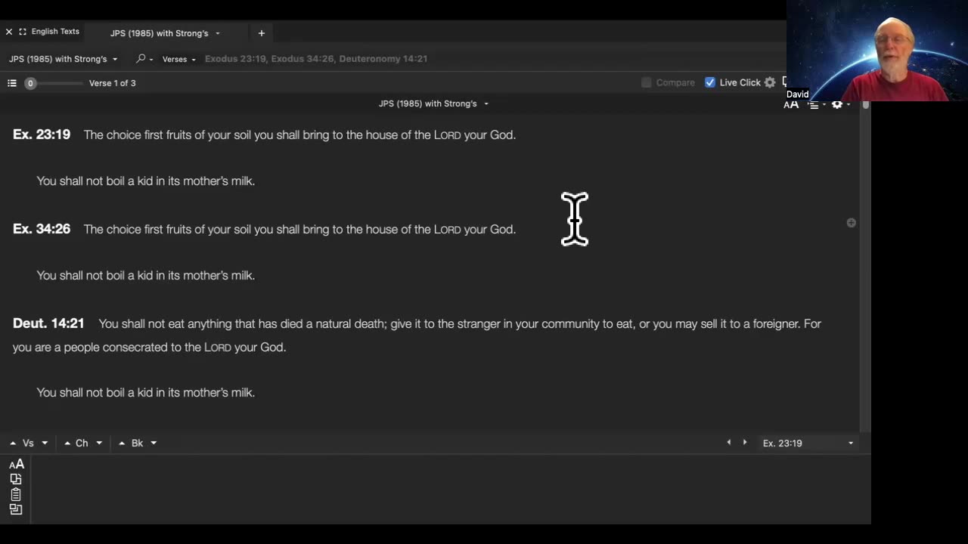This screenshot has height=544, width=968.
Task: Click the 'Verse 1 of 3' status text
Action: tap(113, 83)
